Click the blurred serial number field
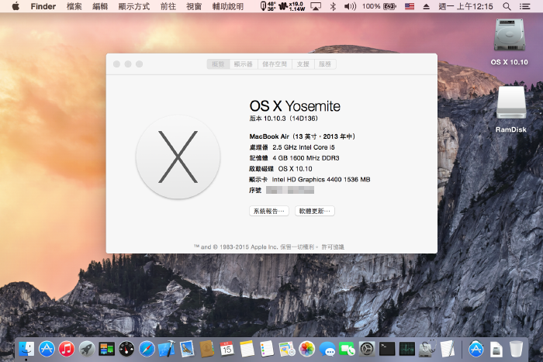The image size is (543, 362). click(290, 190)
